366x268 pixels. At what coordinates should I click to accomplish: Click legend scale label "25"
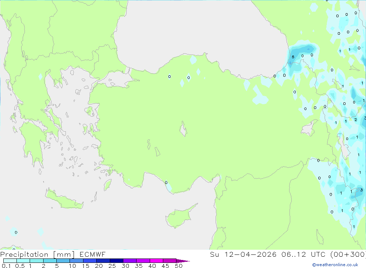tap(112, 266)
